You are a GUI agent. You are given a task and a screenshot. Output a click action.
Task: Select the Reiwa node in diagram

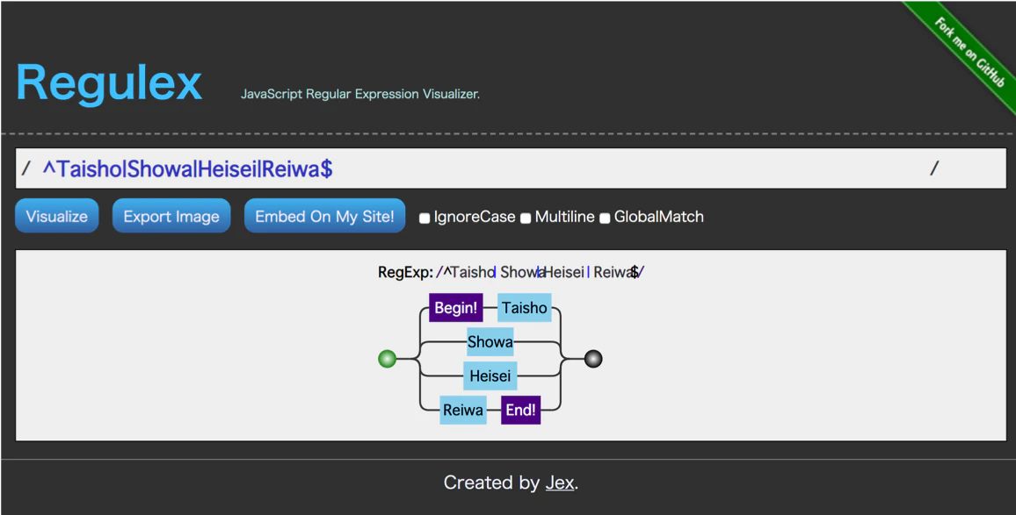[463, 411]
